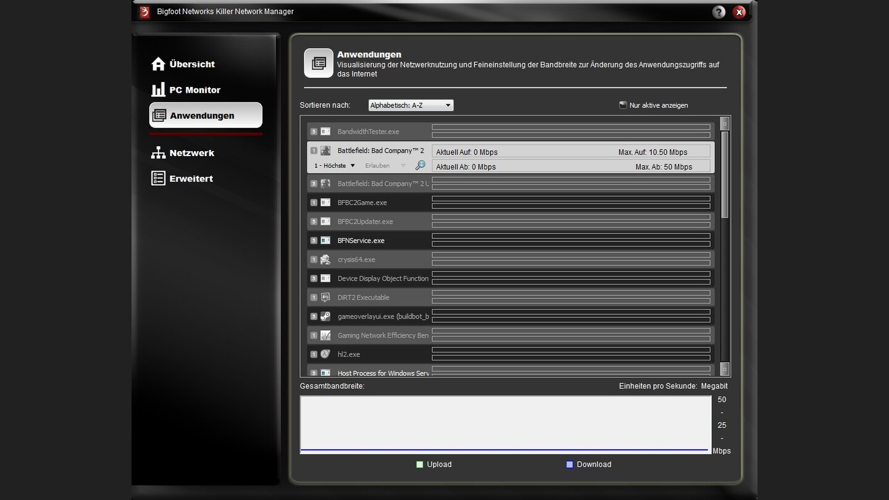
Task: Click the Battlefield: Bad Company 2 soldier icon
Action: (325, 151)
